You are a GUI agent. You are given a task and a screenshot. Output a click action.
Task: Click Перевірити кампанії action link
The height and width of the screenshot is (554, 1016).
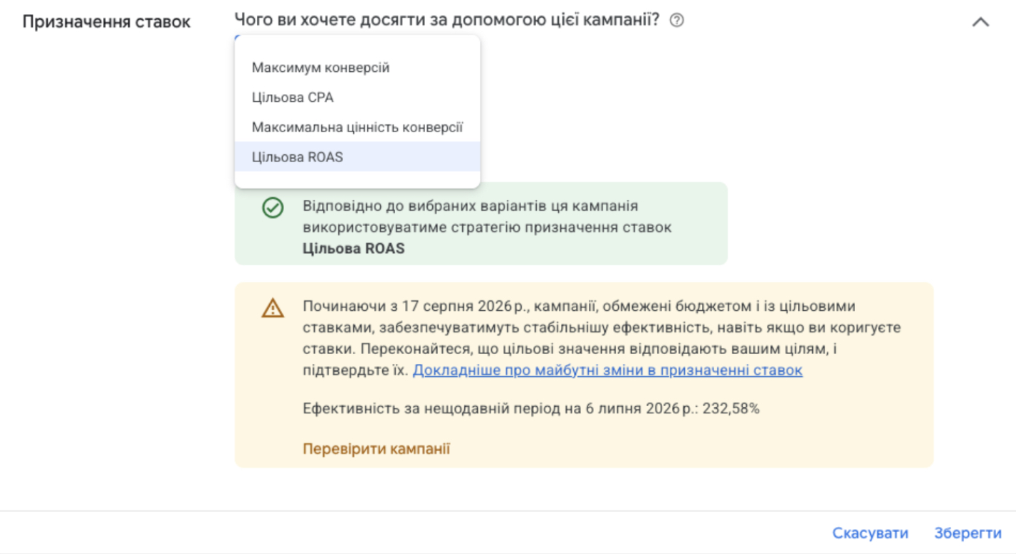[x=376, y=449]
